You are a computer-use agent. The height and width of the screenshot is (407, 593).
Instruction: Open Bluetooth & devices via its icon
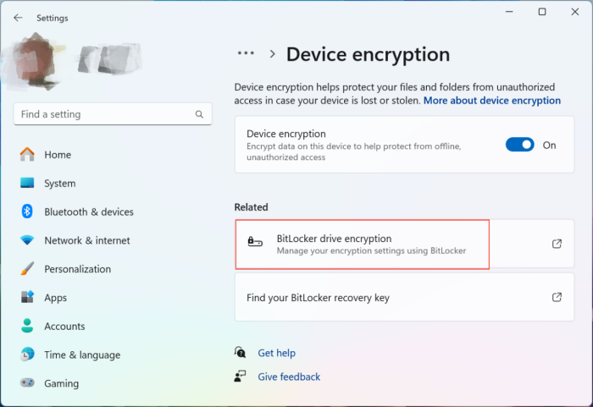point(27,212)
